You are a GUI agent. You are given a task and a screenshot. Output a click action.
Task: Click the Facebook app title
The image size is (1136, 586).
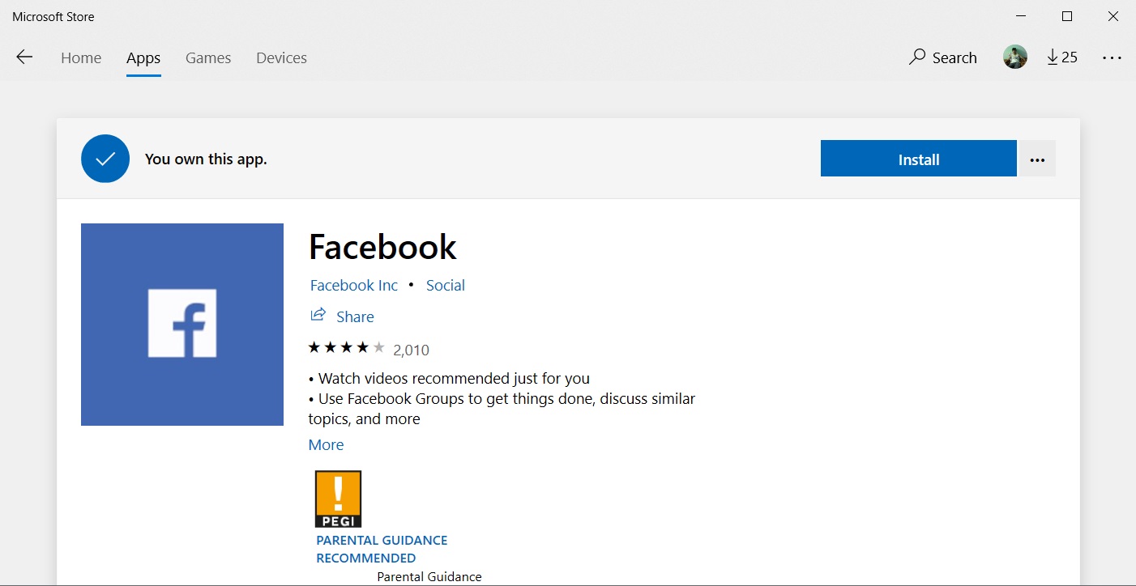coord(382,247)
